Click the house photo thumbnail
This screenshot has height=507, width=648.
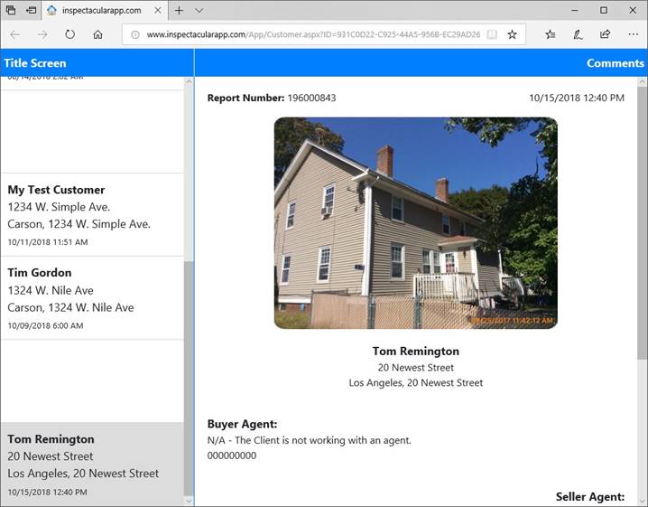(416, 223)
